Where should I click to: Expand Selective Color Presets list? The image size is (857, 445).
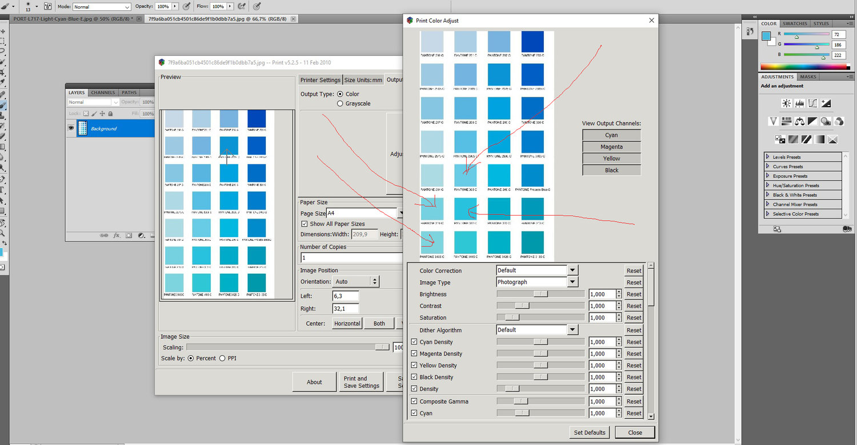(x=767, y=214)
